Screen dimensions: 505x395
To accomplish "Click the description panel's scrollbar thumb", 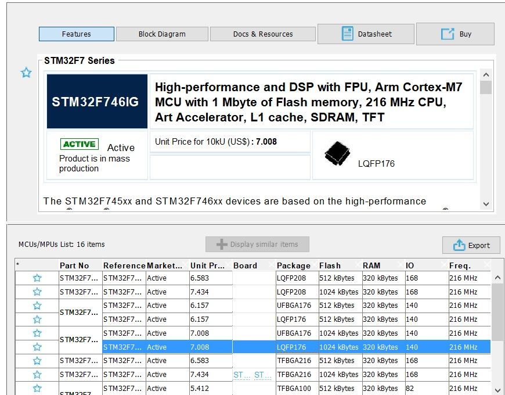I will 486,87.
